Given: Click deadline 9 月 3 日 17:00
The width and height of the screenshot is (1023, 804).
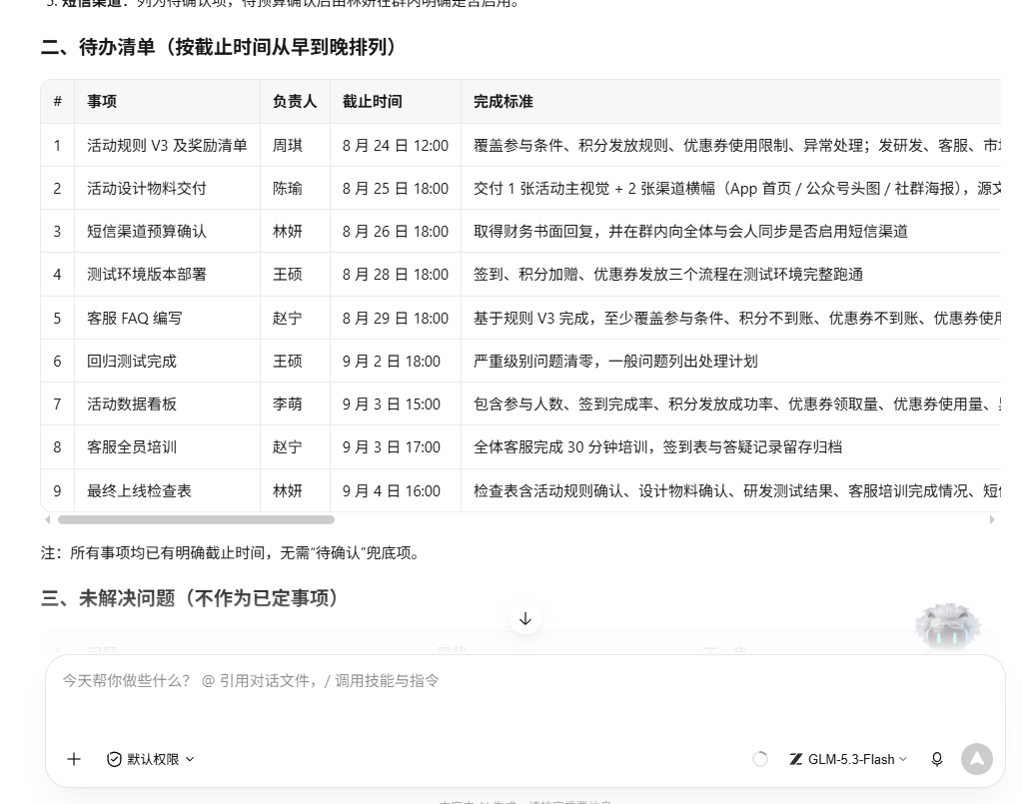Looking at the screenshot, I should point(392,447).
